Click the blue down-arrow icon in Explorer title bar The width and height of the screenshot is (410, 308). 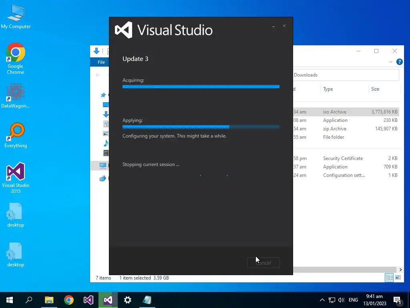coord(96,51)
